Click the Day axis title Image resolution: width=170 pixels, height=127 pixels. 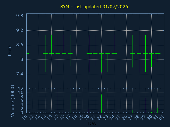(x=92, y=123)
